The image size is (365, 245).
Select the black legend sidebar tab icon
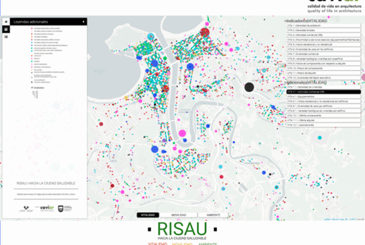pyautogui.click(x=6, y=29)
